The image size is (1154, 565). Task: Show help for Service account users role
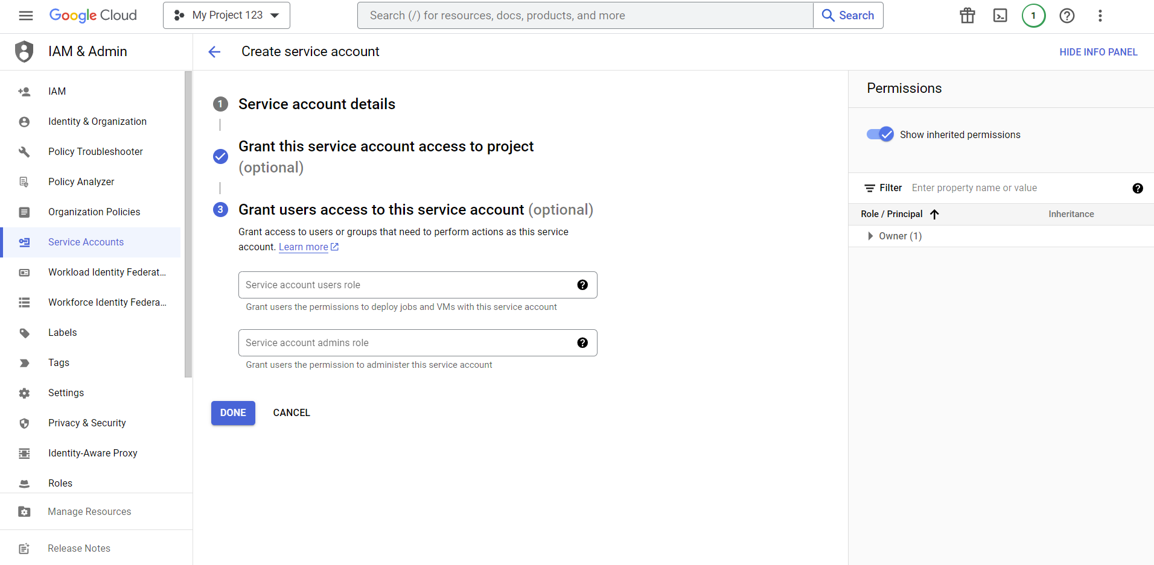[582, 285]
